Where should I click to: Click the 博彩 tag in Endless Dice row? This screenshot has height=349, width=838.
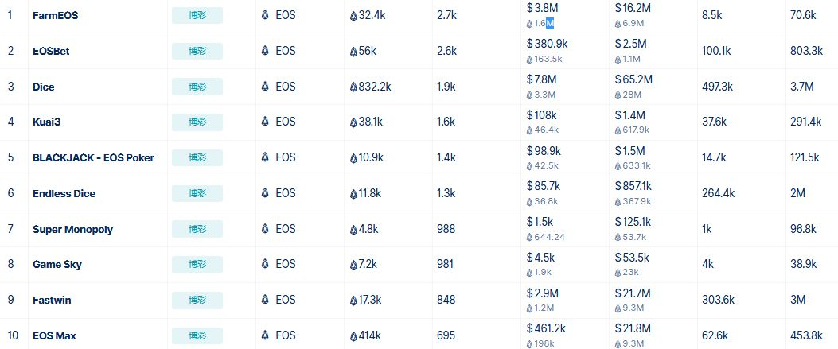[197, 194]
